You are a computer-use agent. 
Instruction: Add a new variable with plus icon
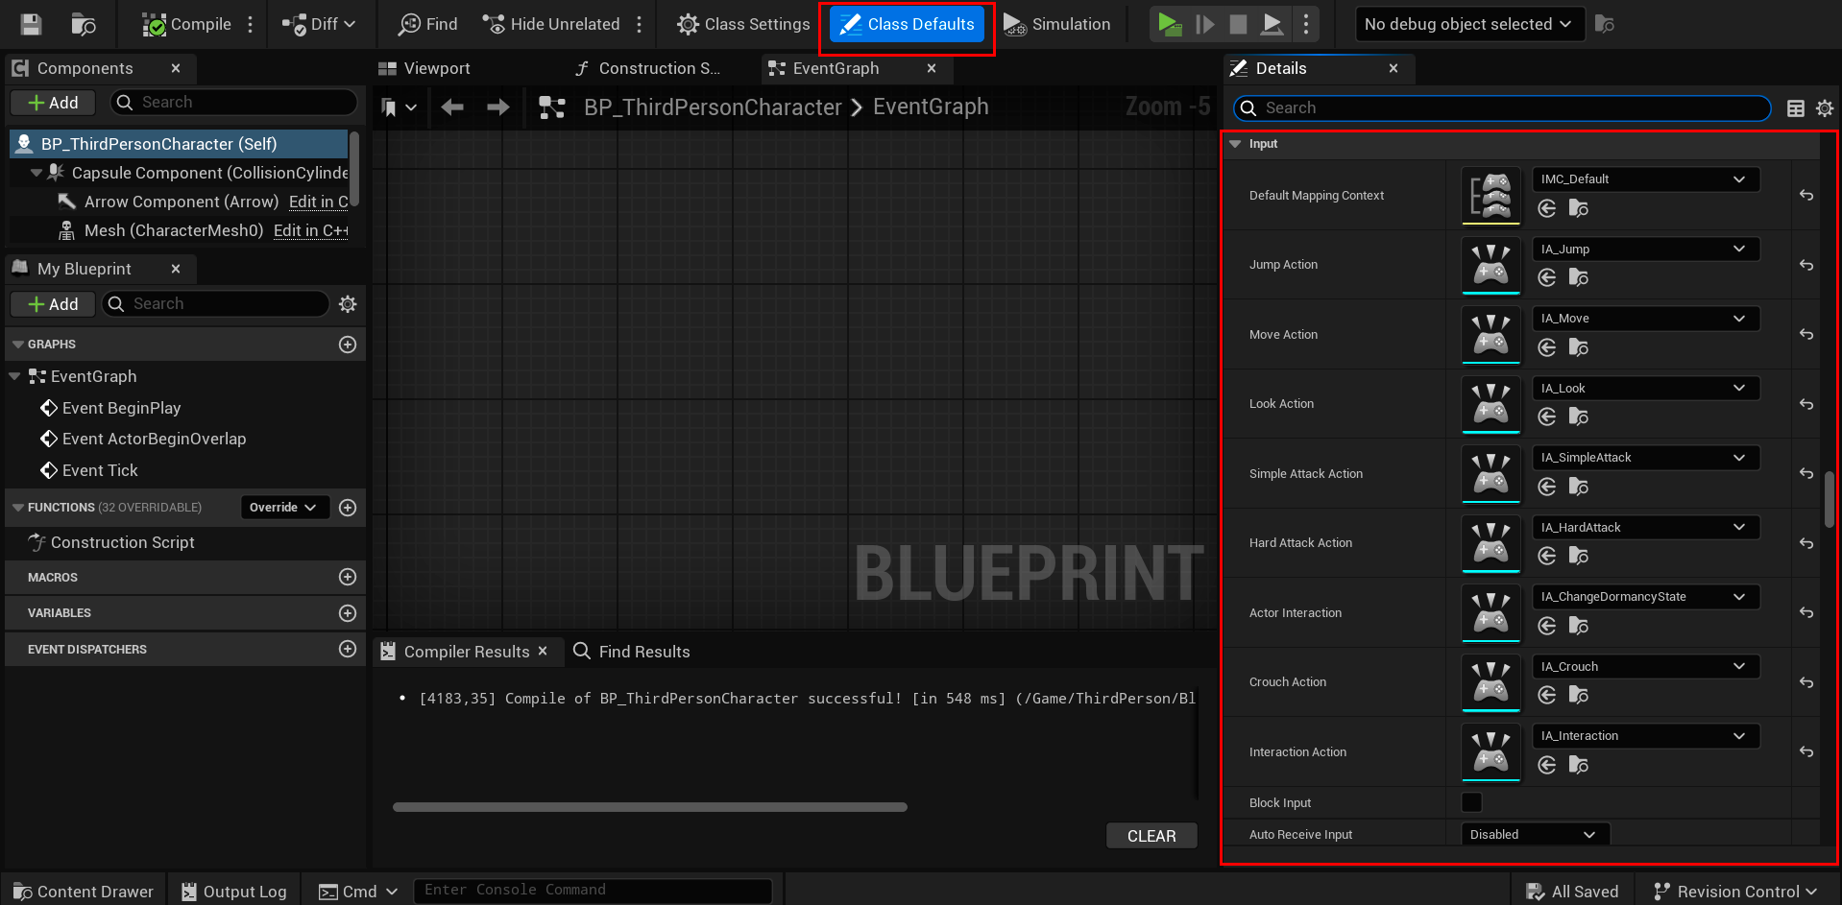pos(348,613)
